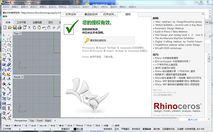The width and height of the screenshot is (213, 132).
Task: Select the control point Curve tool
Action: coord(9,40)
